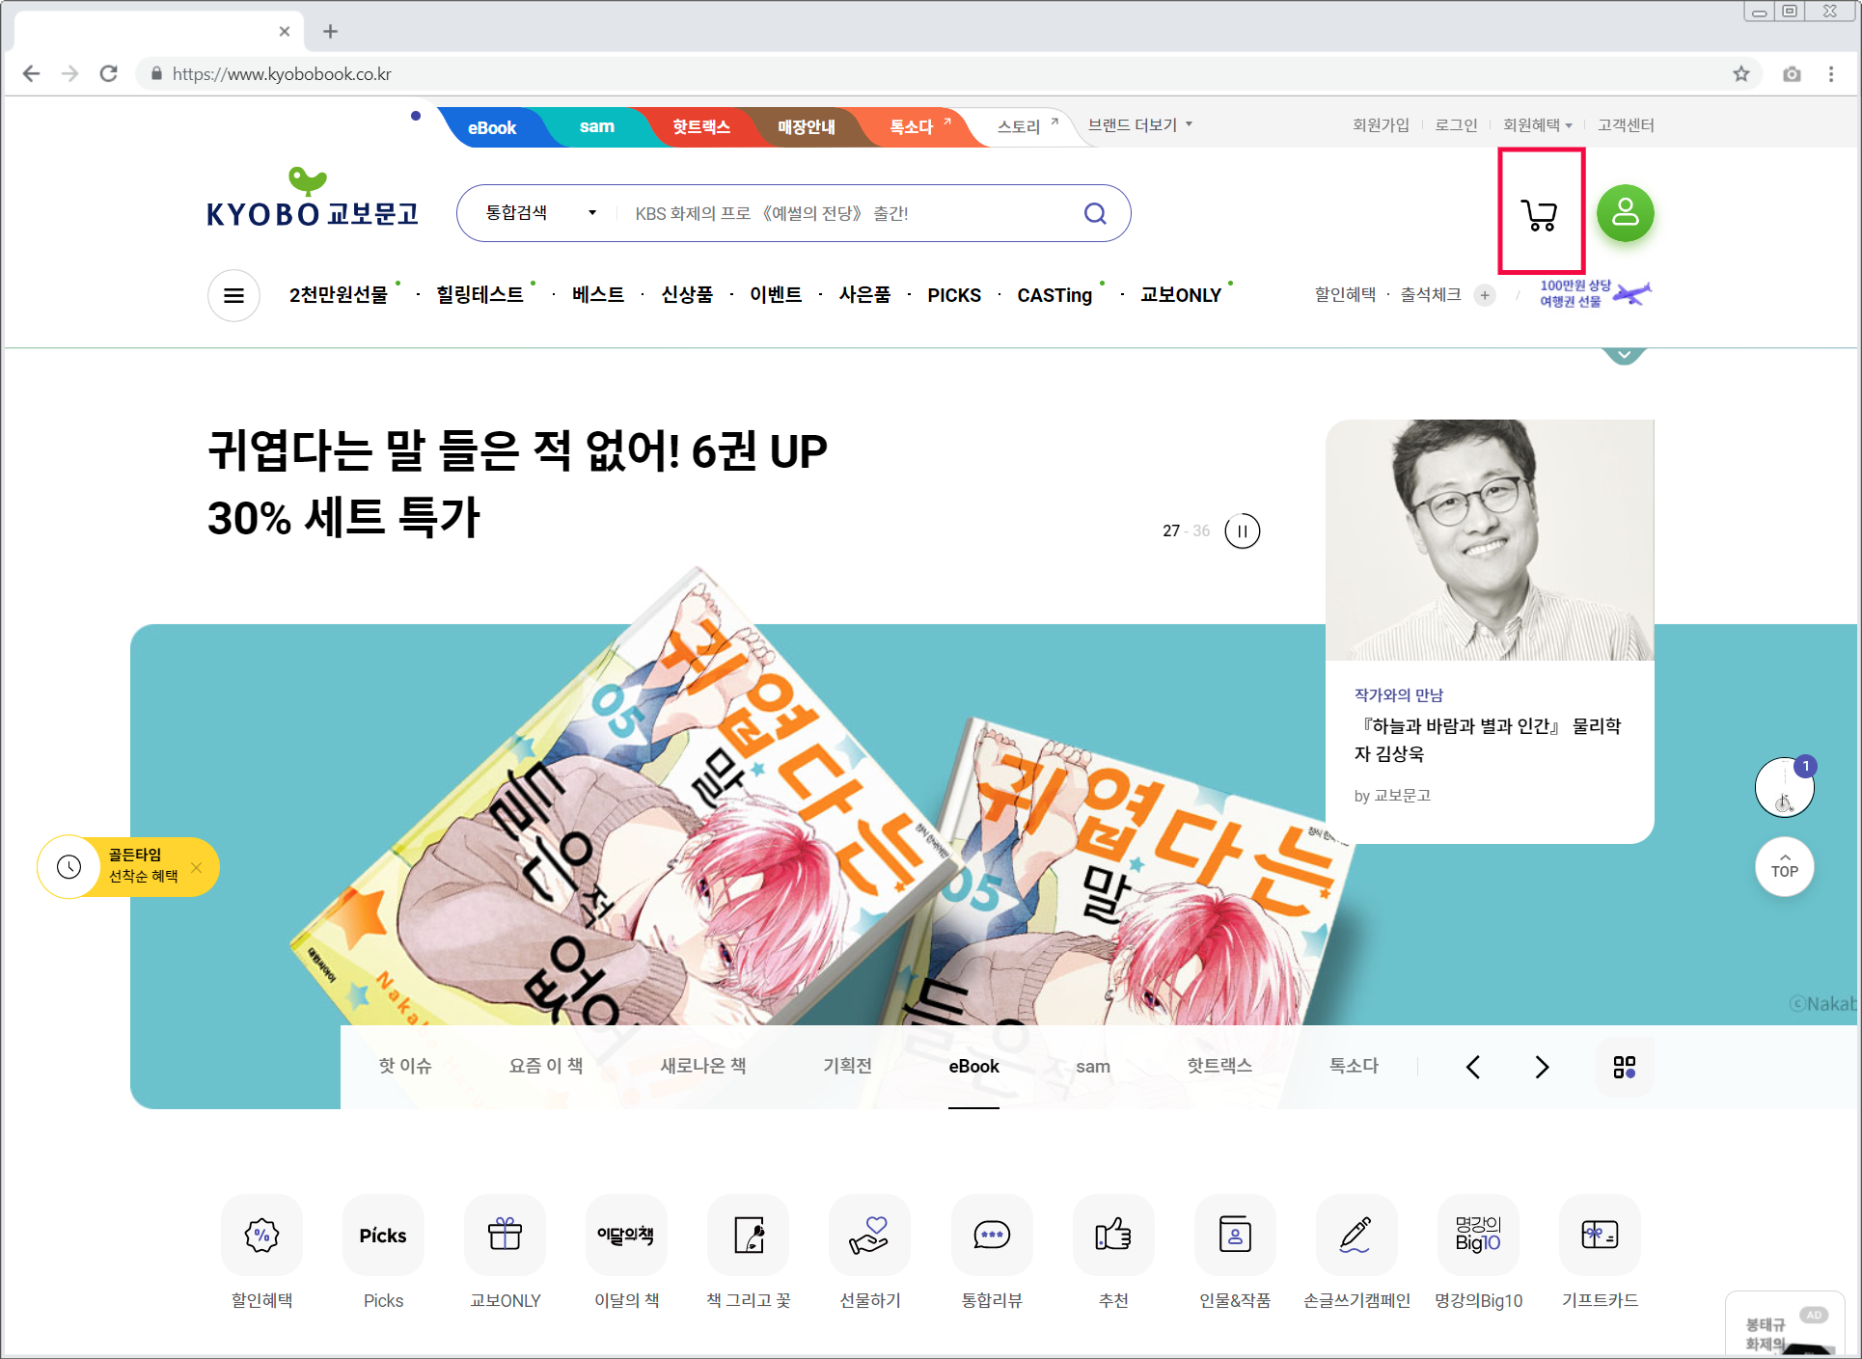Image resolution: width=1862 pixels, height=1359 pixels.
Task: Click the 인물&작품 icon
Action: point(1235,1235)
